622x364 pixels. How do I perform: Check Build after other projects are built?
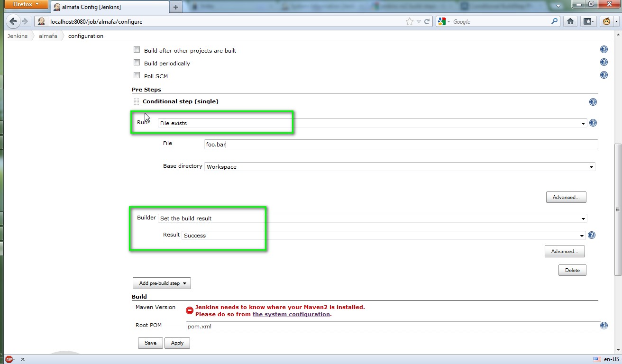pyautogui.click(x=137, y=49)
